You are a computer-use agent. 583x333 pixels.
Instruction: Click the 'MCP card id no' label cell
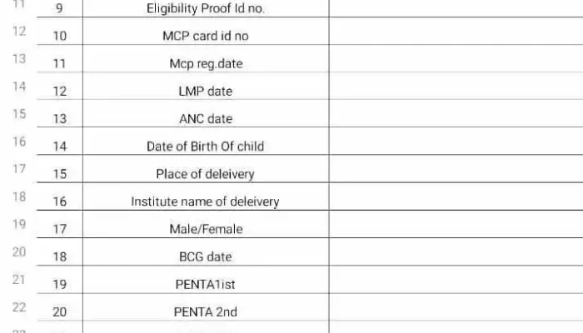click(x=206, y=32)
